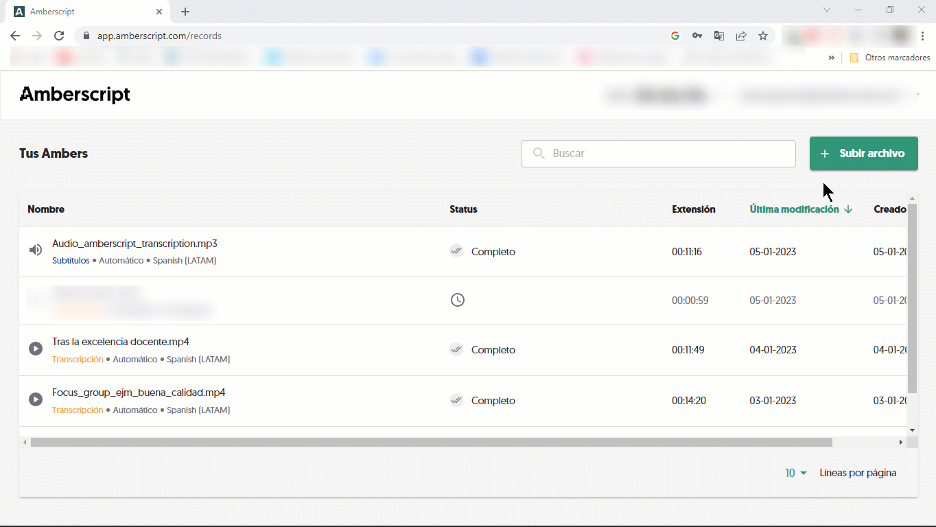Click the share page icon

pos(741,36)
